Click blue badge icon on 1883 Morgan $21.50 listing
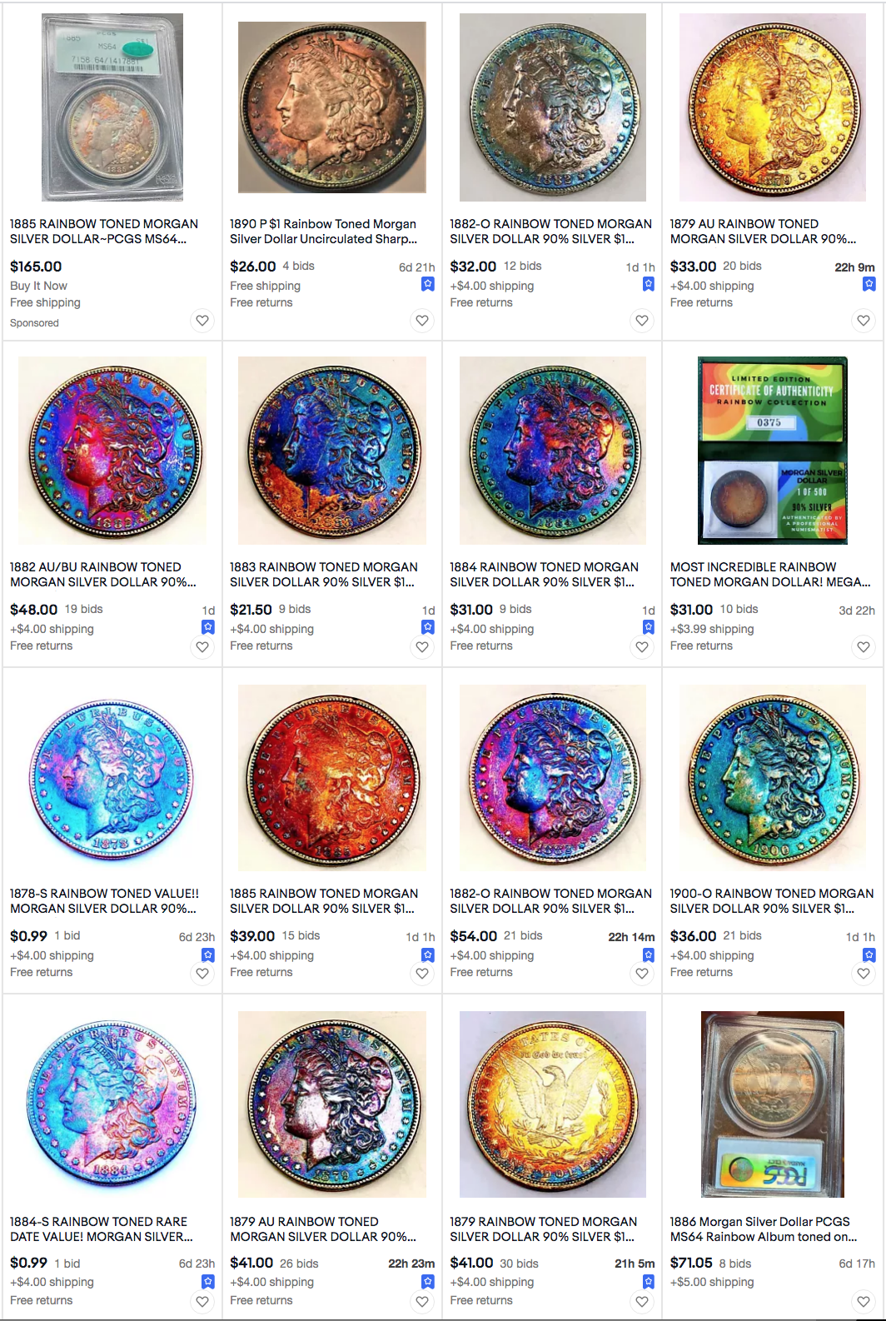Screen dimensions: 886x1321 428,627
